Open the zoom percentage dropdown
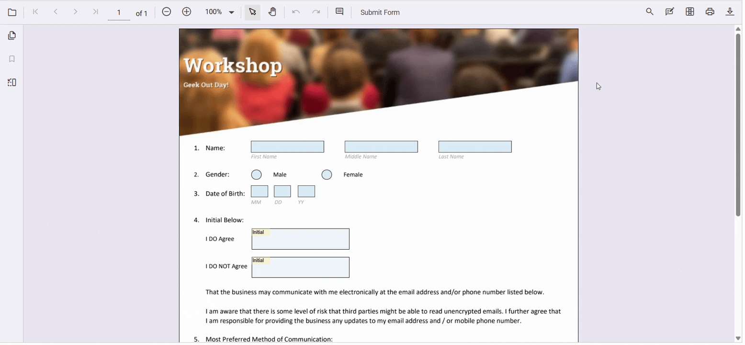745x345 pixels. (219, 11)
